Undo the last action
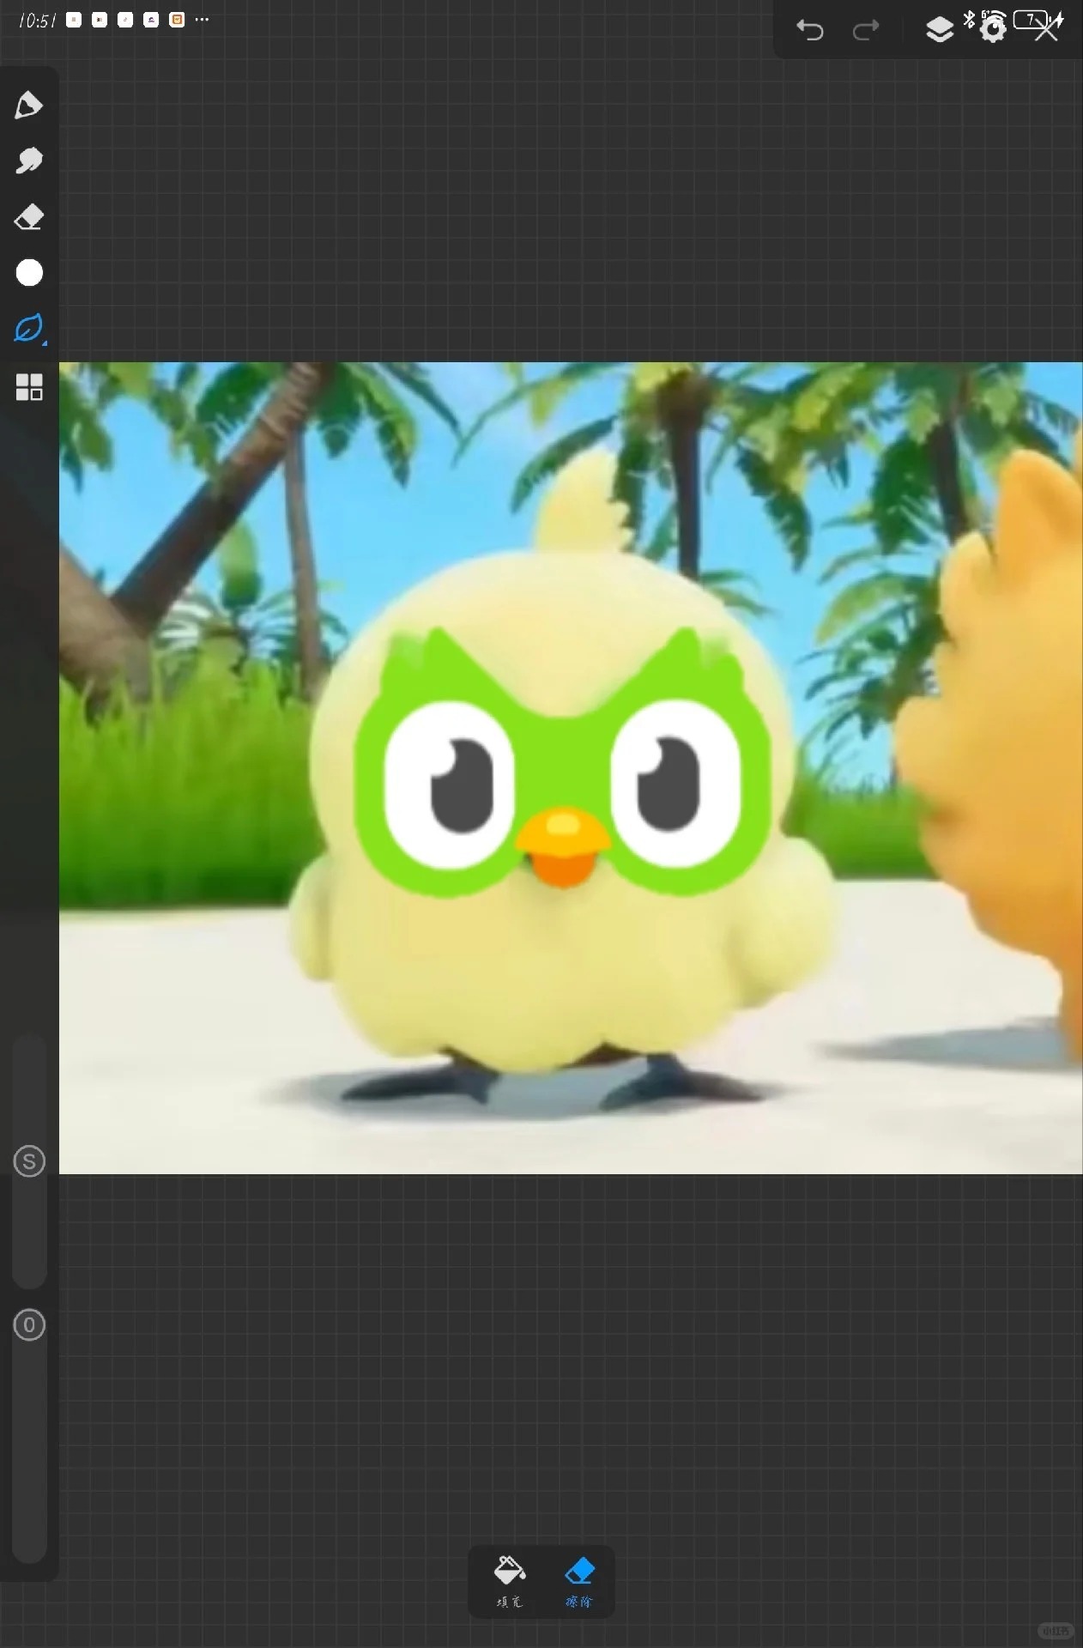The image size is (1083, 1648). pos(809,31)
